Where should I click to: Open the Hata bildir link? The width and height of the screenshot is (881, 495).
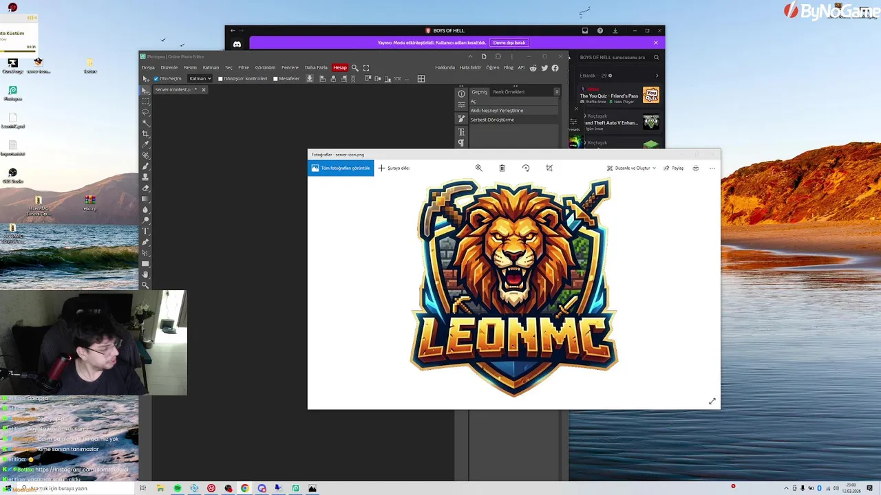coord(470,67)
